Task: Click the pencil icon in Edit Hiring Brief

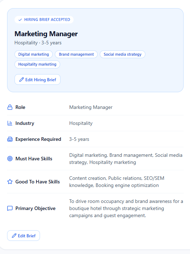Action: pos(22,79)
